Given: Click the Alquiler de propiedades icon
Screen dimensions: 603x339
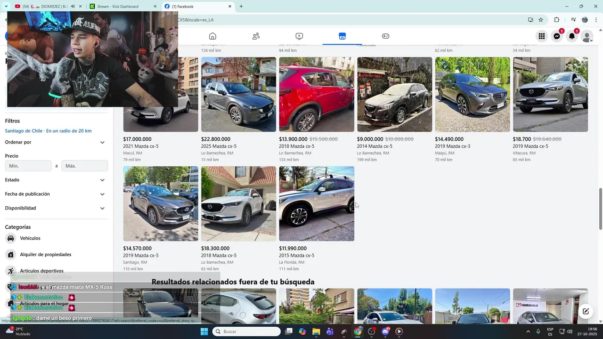Looking at the screenshot, I should coord(11,255).
